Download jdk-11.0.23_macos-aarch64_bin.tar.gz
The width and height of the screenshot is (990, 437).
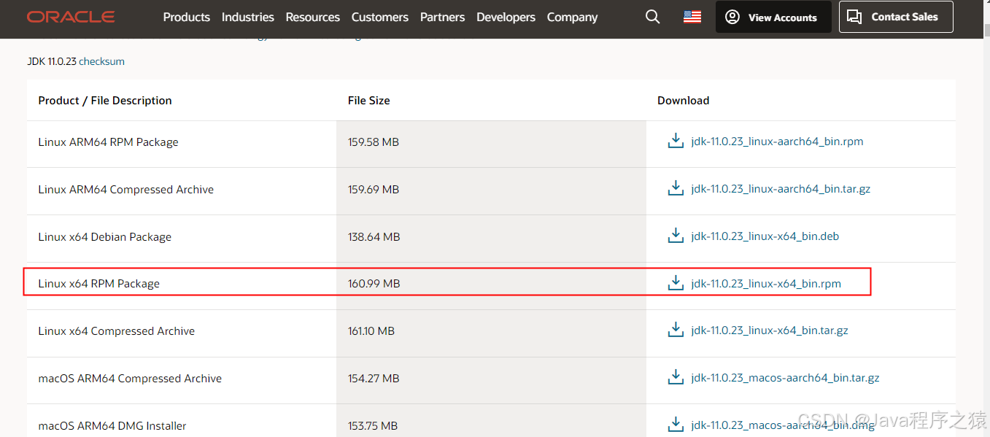(x=785, y=378)
